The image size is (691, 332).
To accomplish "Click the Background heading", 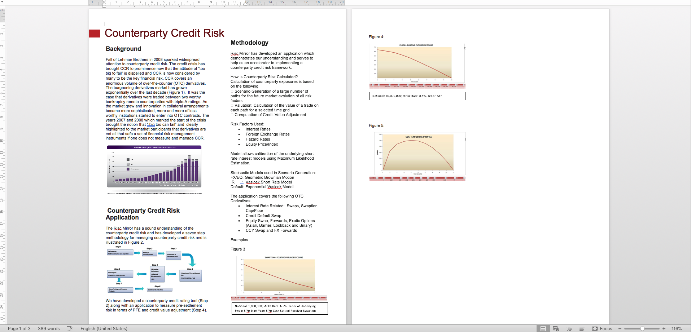I will tap(123, 49).
